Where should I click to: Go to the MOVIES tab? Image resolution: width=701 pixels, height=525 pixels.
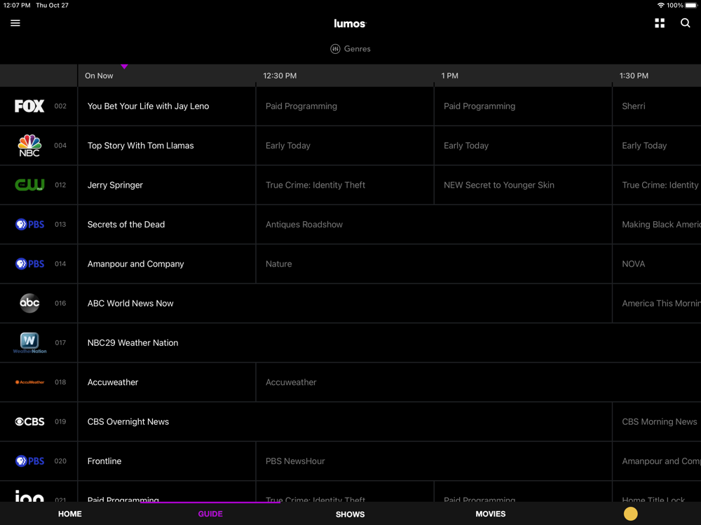coord(491,514)
